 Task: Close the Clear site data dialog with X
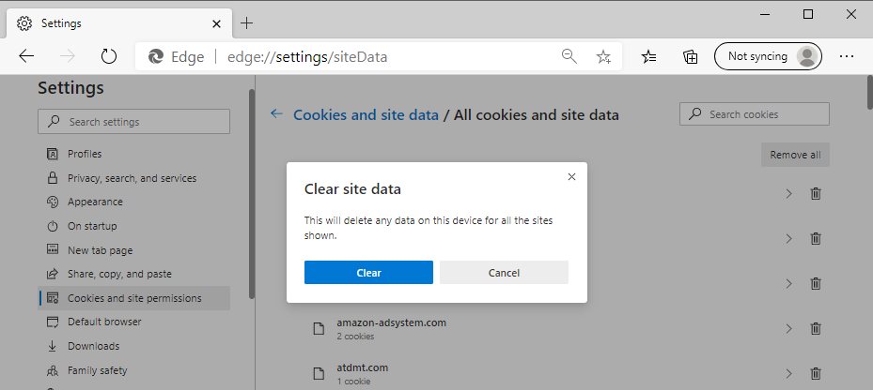click(x=571, y=176)
